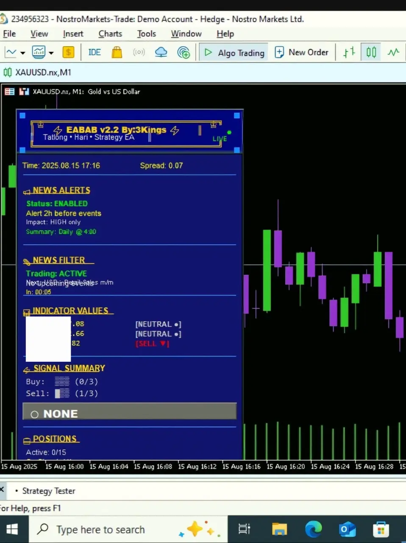Expand the indicators dropdown arrow
Viewport: 406px width, 543px height.
tap(51, 53)
